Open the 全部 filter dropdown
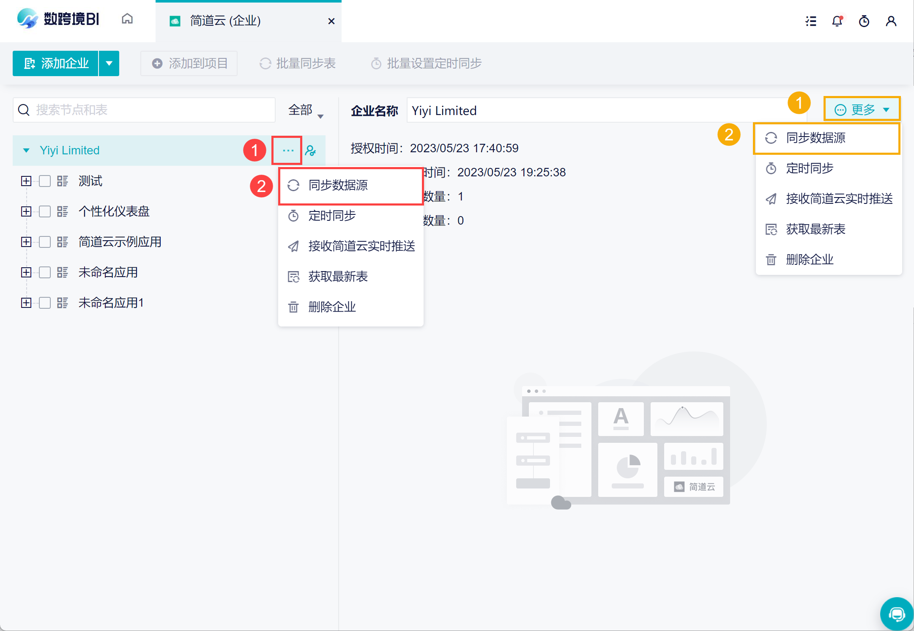This screenshot has width=914, height=631. [306, 110]
